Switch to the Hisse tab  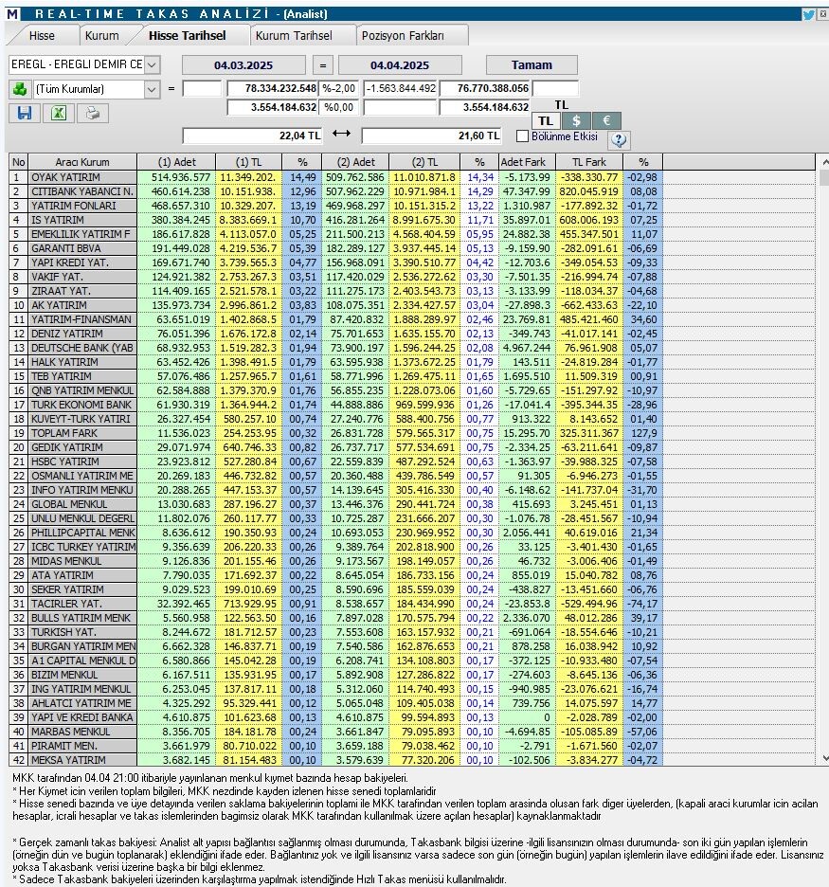click(42, 36)
